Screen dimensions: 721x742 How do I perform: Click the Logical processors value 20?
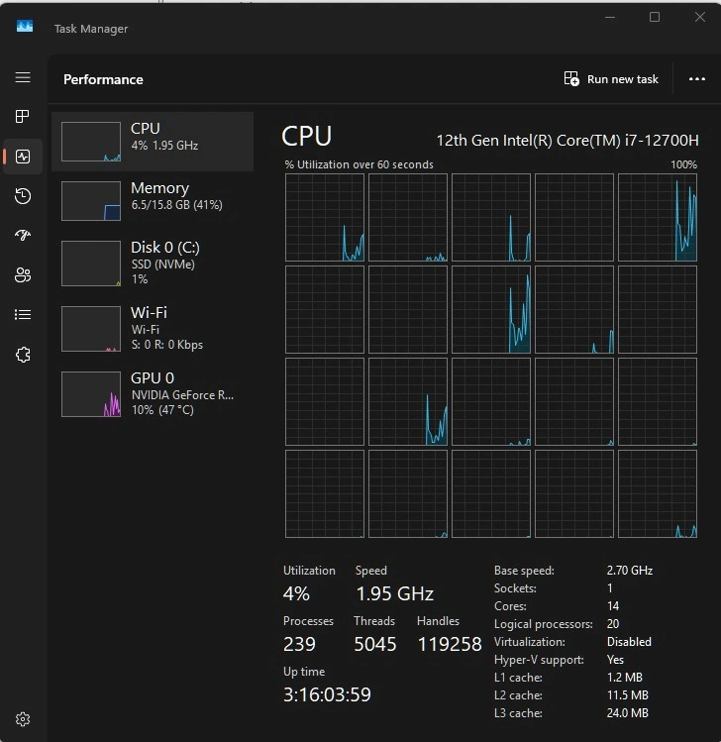click(613, 624)
